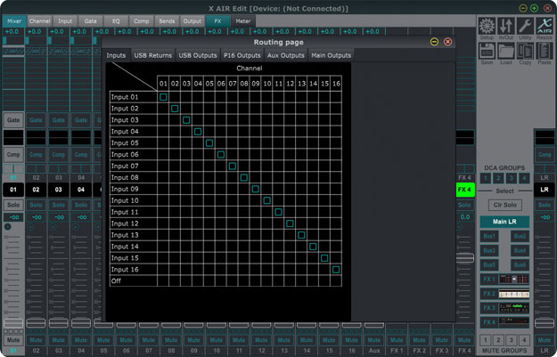557x357 pixels.
Task: Open the Sends tab in top bar
Action: coord(167,21)
